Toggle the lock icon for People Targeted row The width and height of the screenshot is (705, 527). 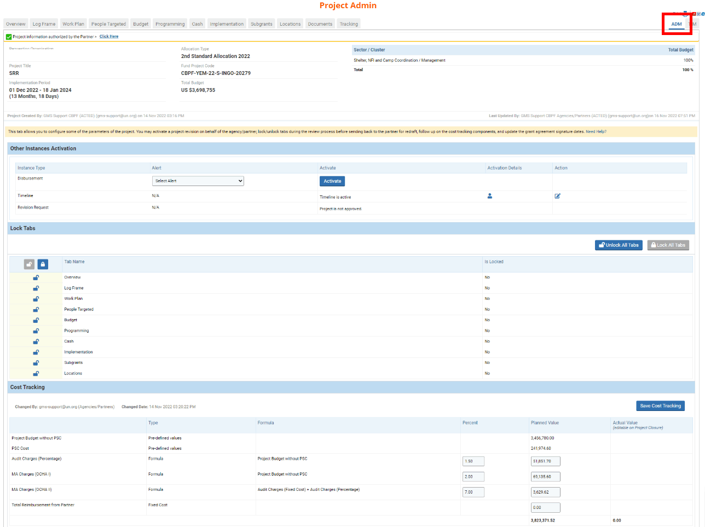[x=36, y=309]
